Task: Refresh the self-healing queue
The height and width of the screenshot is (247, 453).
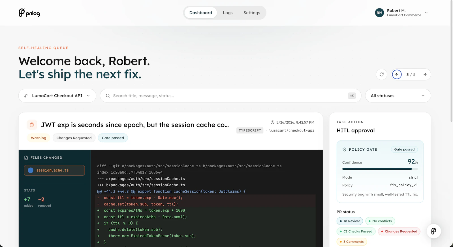Action: click(x=382, y=75)
